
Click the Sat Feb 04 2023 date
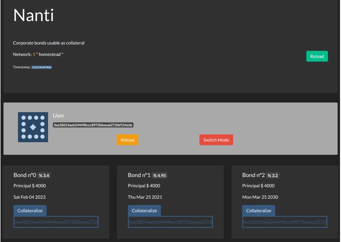coord(29,197)
